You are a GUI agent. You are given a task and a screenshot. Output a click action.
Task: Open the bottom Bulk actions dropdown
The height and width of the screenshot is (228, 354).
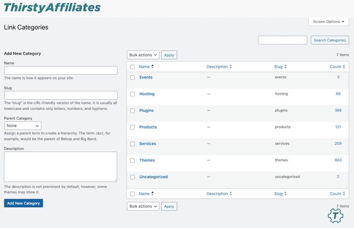coord(143,206)
